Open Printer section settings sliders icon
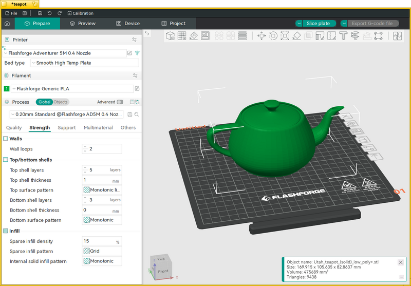 point(135,40)
